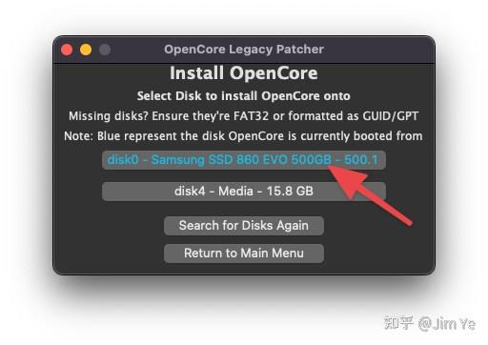Click the Install OpenCore heading
The width and height of the screenshot is (488, 345).
244,73
